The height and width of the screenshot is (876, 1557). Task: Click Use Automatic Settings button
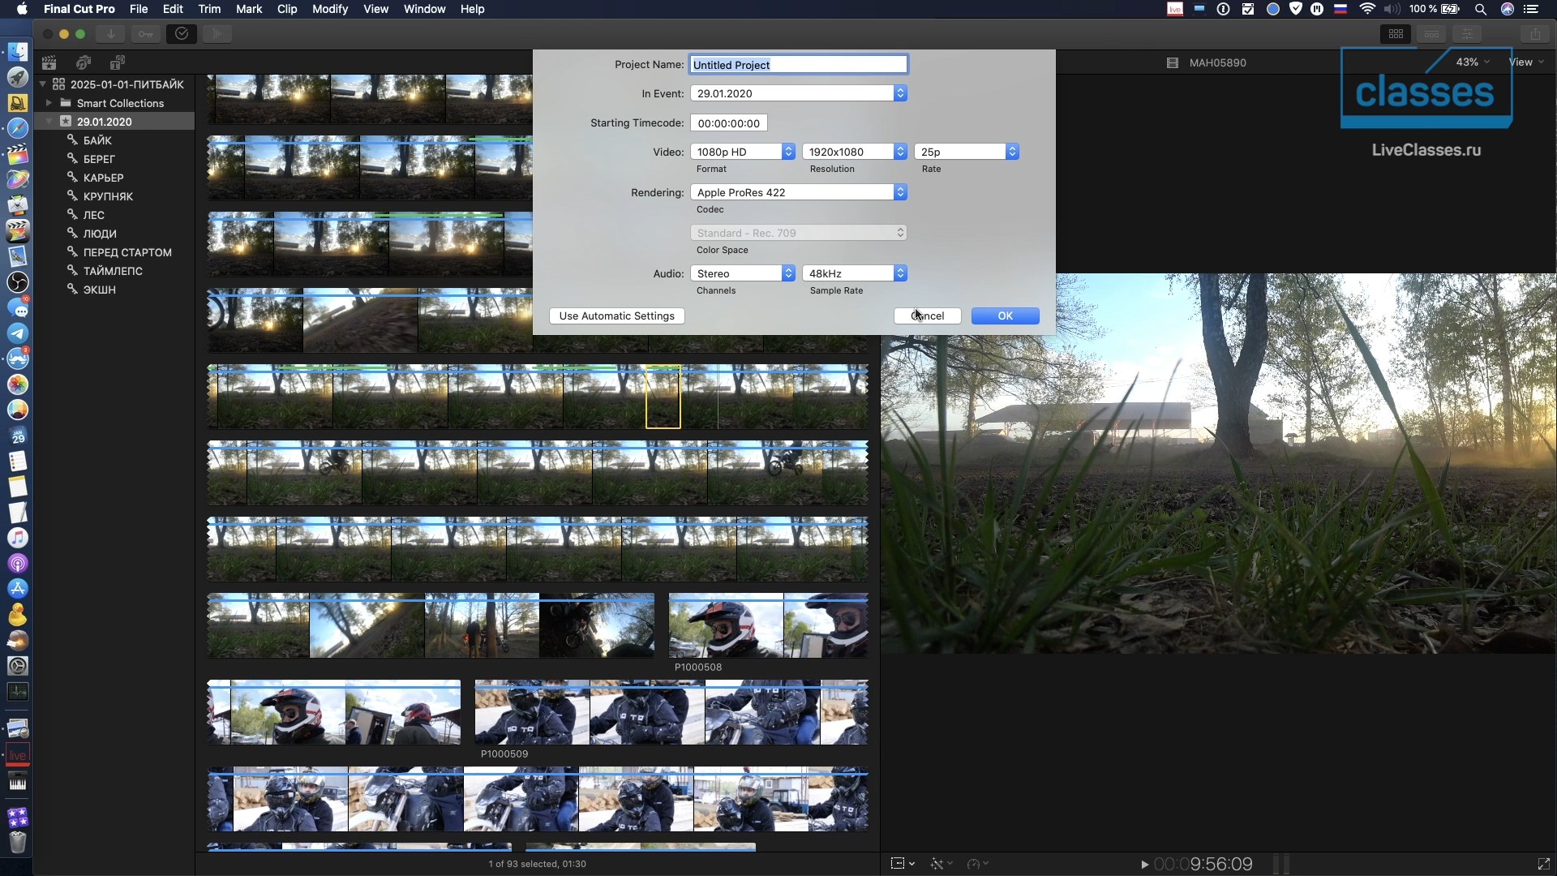[616, 316]
